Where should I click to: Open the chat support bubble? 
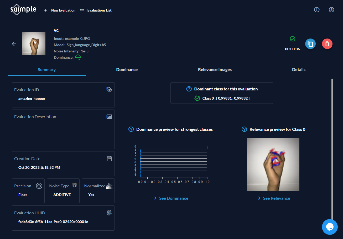[x=330, y=227]
